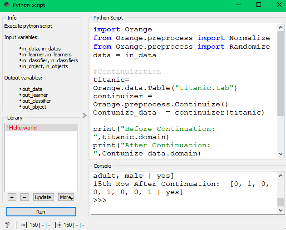Click the console prompt >>> line
The image size is (286, 230).
100,200
